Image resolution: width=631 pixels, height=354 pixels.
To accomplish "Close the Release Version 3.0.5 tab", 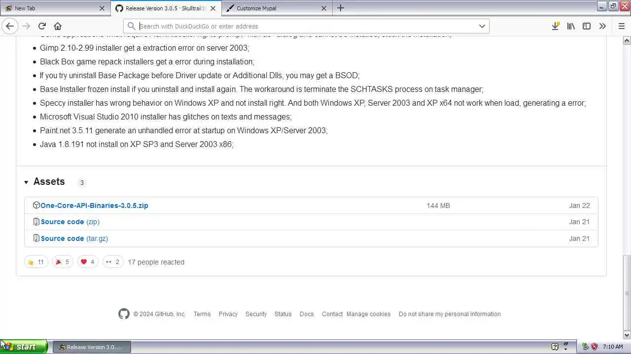I will coord(213,8).
